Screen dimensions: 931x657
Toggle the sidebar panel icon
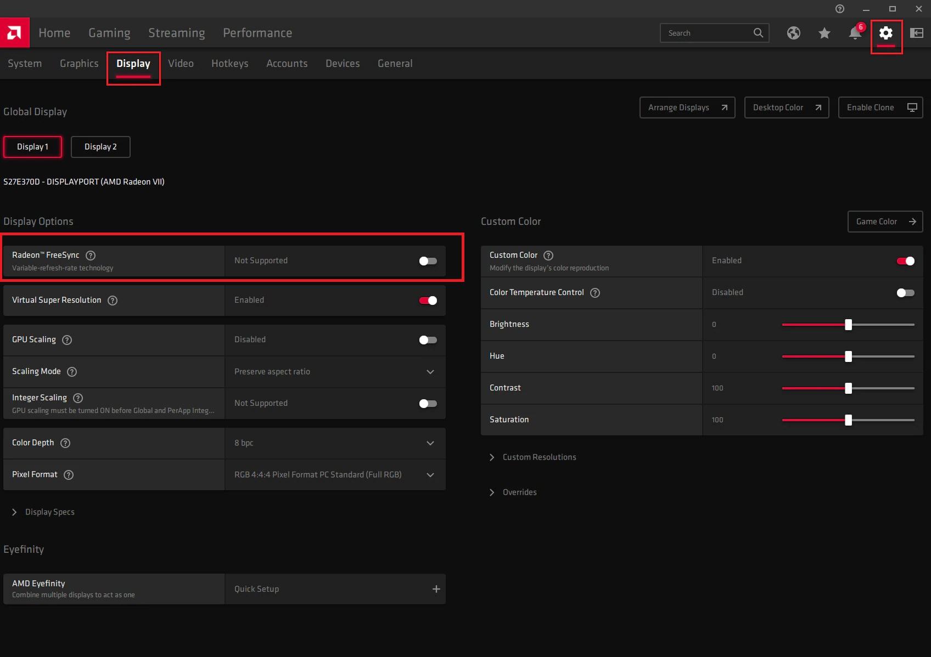click(x=917, y=33)
